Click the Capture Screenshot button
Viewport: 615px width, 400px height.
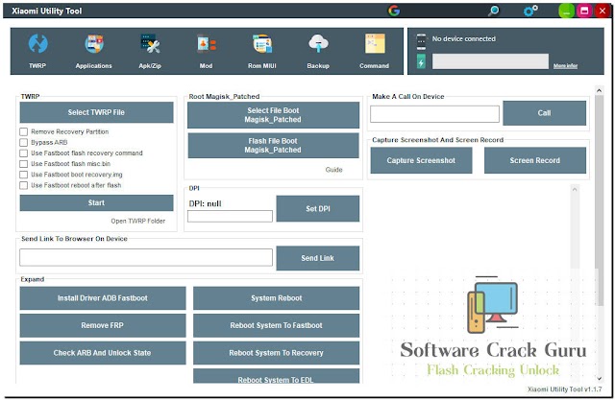click(421, 160)
